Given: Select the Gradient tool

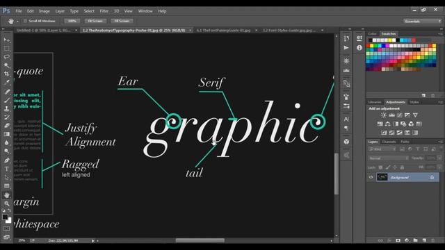Looking at the screenshot, I should pyautogui.click(x=6, y=134).
